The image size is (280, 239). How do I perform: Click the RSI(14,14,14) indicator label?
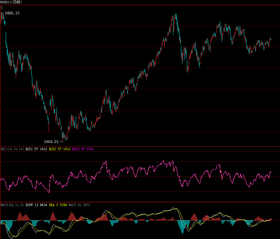[x=12, y=149]
